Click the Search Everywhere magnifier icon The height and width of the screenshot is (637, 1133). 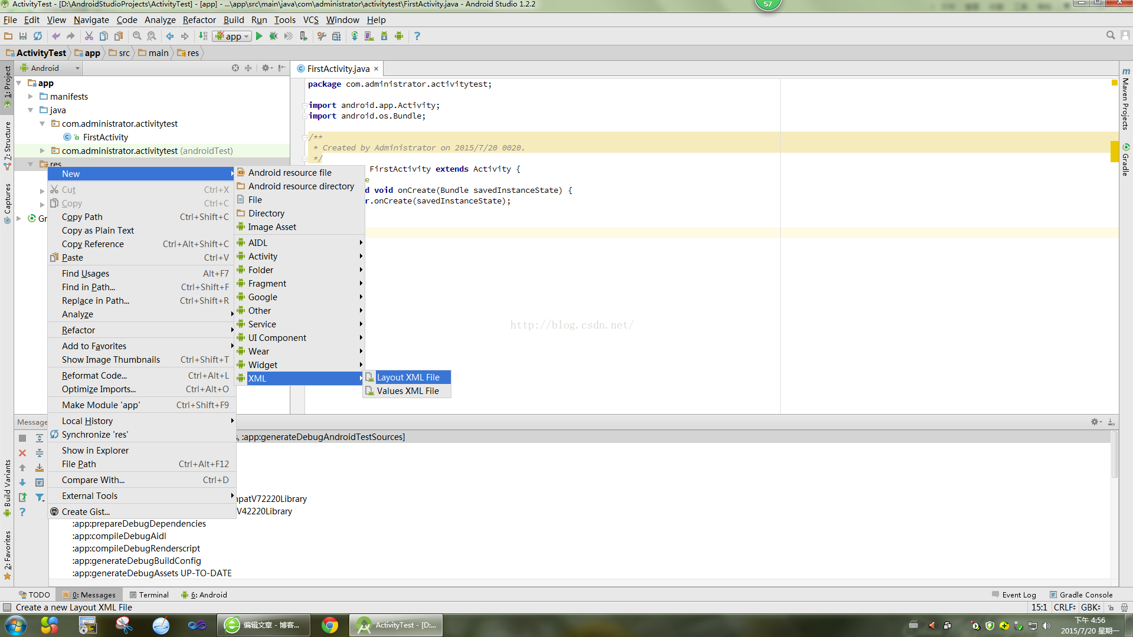pyautogui.click(x=1110, y=35)
